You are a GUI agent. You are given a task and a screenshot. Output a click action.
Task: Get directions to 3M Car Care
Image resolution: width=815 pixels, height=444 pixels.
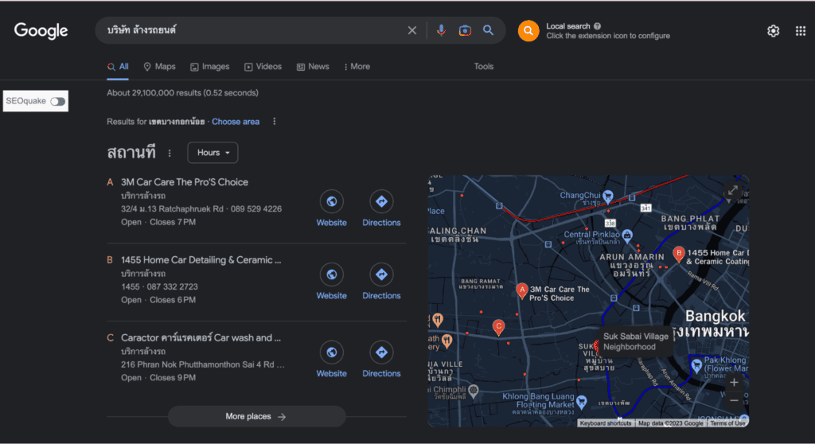(x=381, y=209)
